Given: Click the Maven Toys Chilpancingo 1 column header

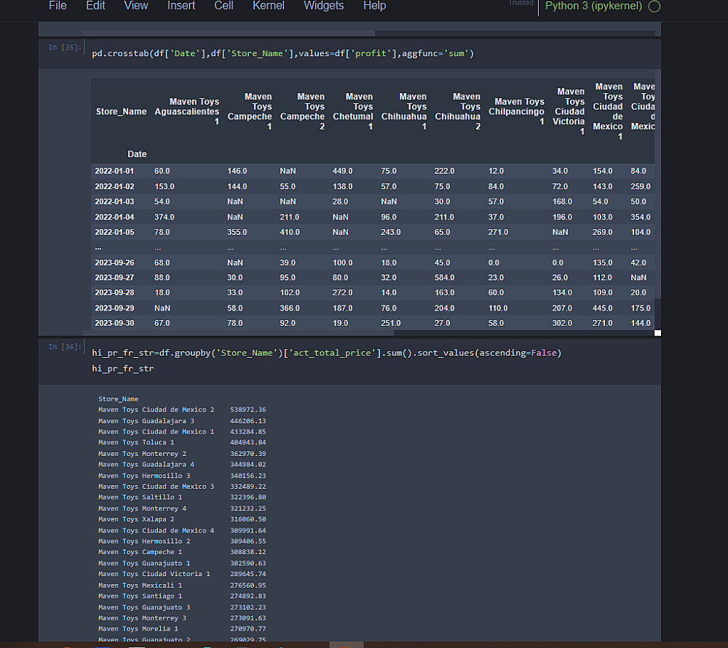Looking at the screenshot, I should 516,111.
